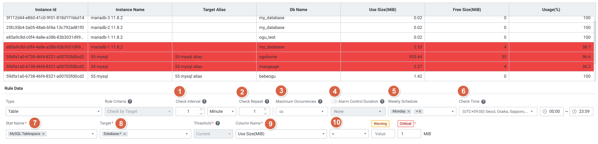598x144 pixels.
Task: Click the Rule Criteria help icon
Action: [x=130, y=101]
